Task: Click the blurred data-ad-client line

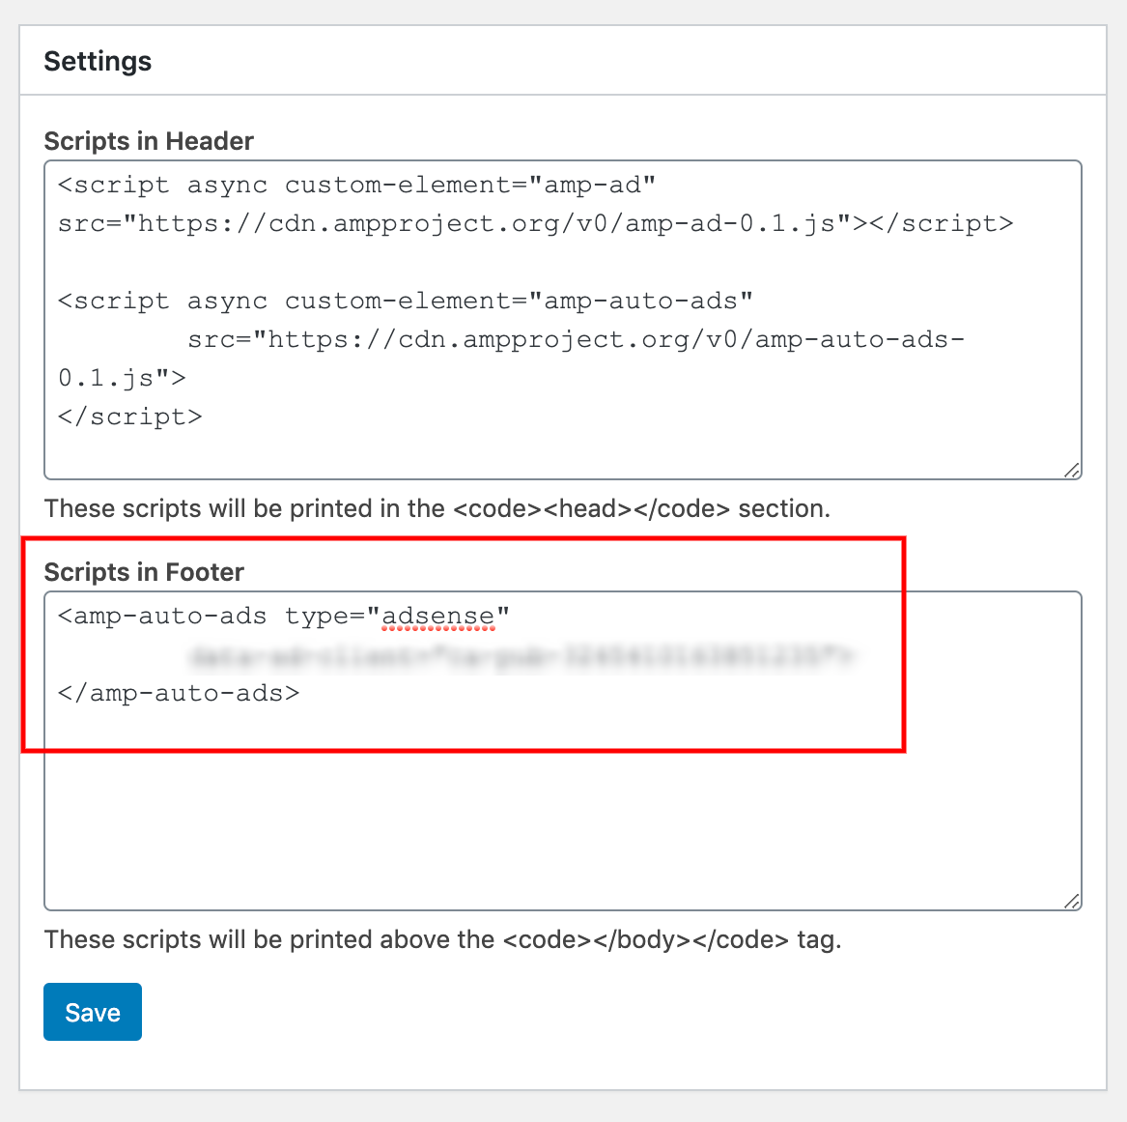Action: [521, 655]
